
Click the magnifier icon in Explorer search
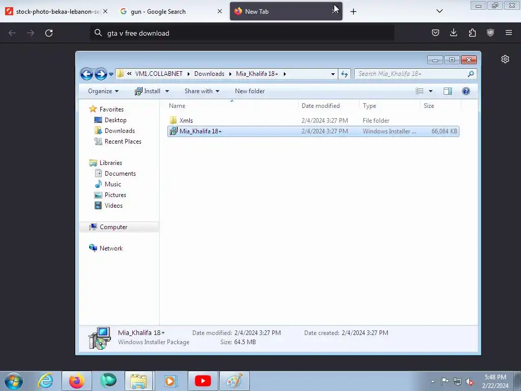point(471,74)
